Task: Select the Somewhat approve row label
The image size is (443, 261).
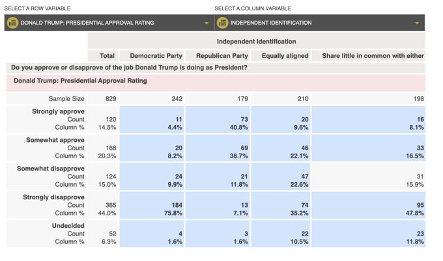Action: click(55, 140)
